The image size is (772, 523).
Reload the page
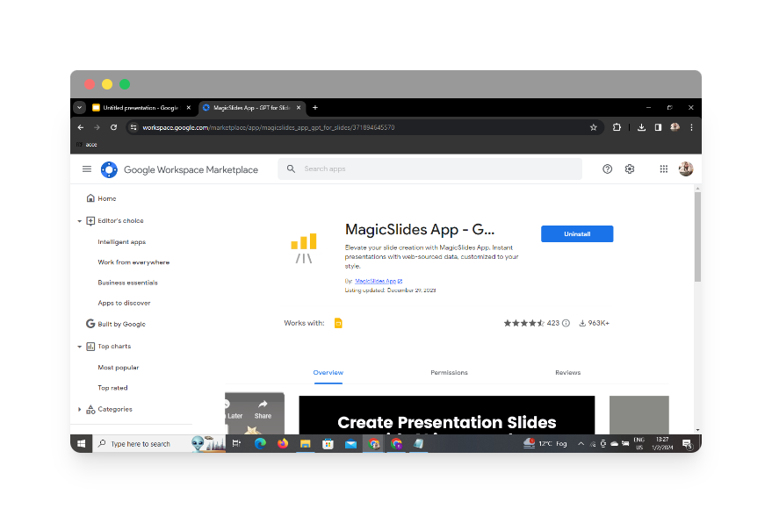pyautogui.click(x=113, y=127)
